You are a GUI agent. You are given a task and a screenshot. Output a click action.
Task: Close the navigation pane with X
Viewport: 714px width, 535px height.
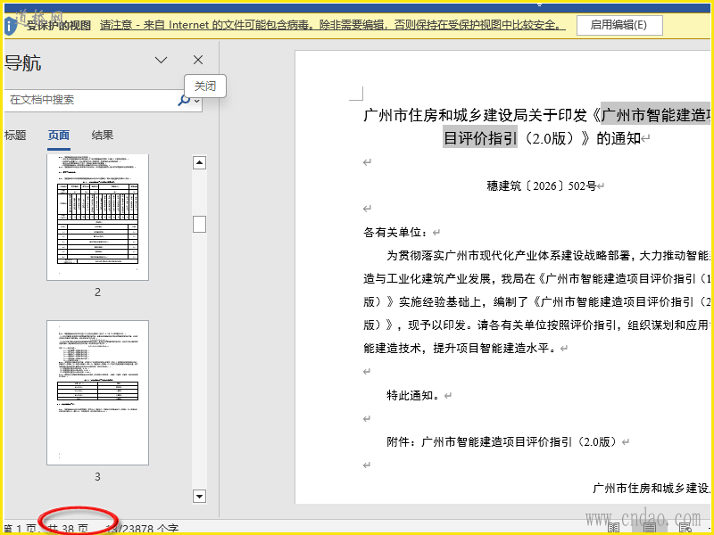click(x=198, y=60)
